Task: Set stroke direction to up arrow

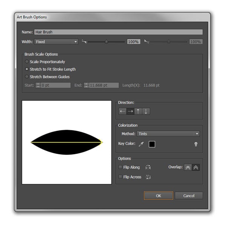Action: 138,111
